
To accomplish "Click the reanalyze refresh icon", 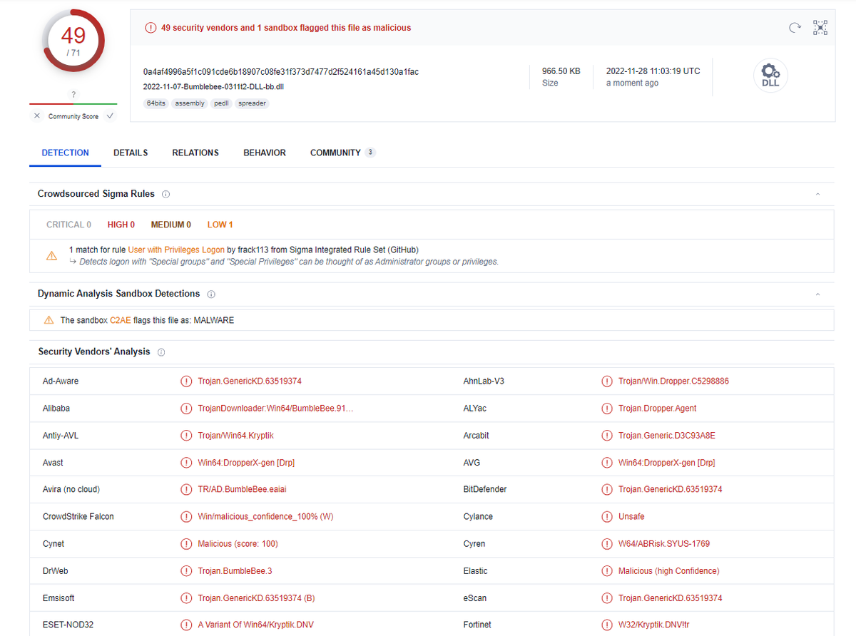I will click(795, 28).
